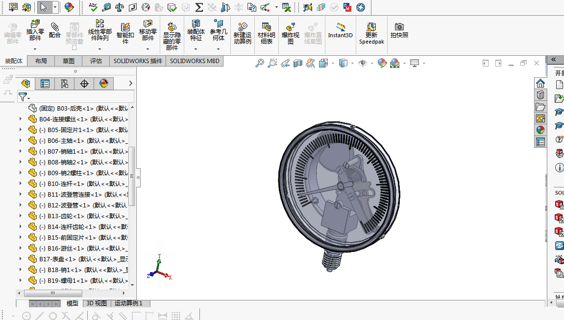Toggle the hide/show items eye icon

(363, 63)
